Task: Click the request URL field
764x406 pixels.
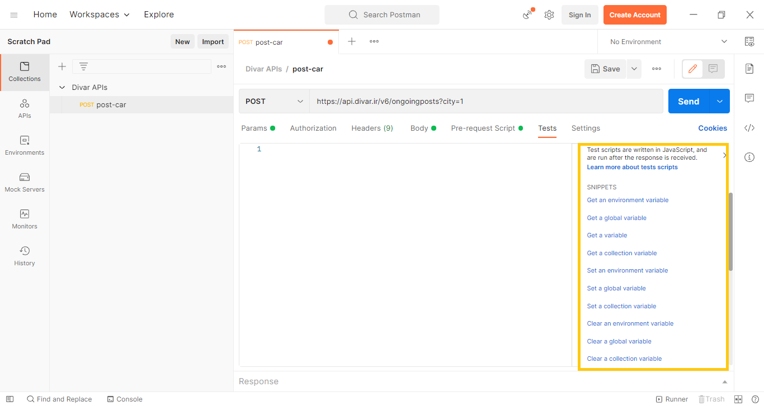Action: pos(486,101)
